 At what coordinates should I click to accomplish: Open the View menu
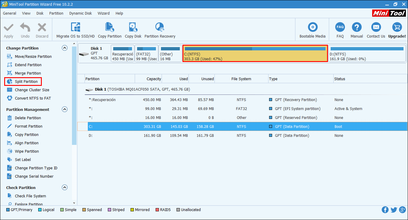(26, 13)
